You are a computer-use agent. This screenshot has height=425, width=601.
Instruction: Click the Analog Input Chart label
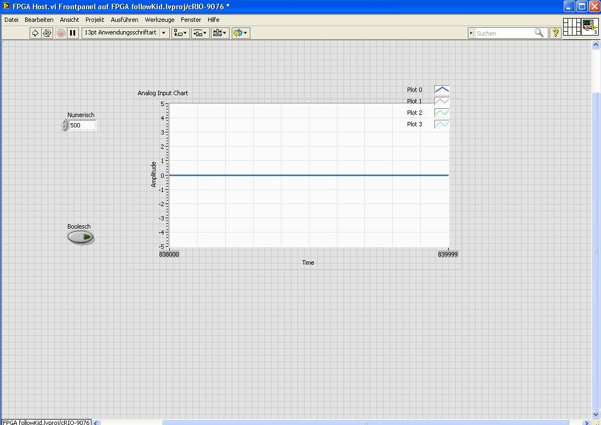163,93
